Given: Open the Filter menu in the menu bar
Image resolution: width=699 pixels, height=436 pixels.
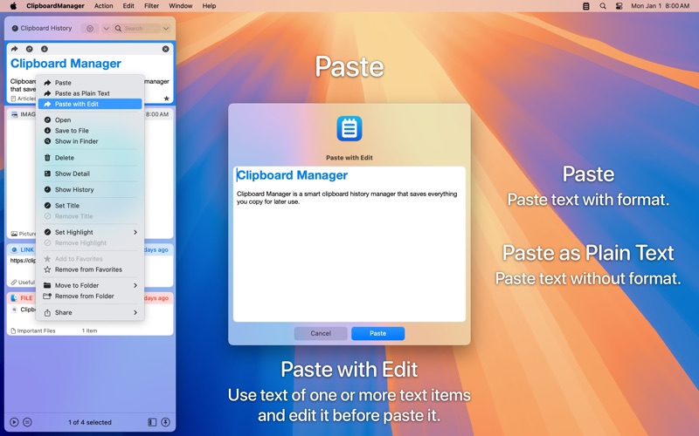Looking at the screenshot, I should 151,6.
